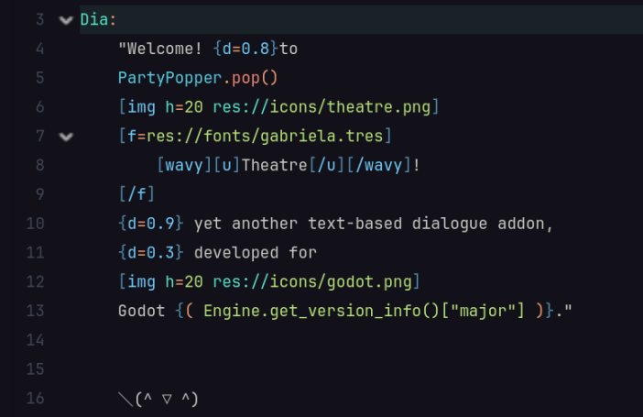
Task: Click the opening [u] tag on line 8
Action: tap(227, 165)
